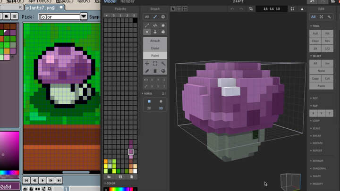Click the redo arrow above viewport
The width and height of the screenshot is (340, 191).
(241, 9)
